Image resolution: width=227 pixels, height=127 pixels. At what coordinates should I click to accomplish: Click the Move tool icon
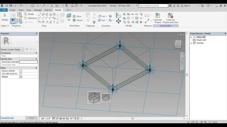[118, 21]
